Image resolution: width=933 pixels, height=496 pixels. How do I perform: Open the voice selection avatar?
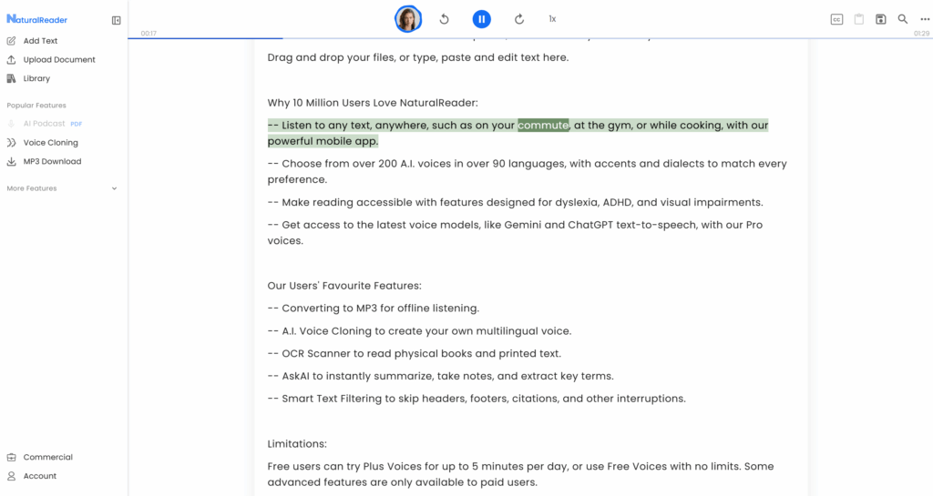tap(408, 19)
